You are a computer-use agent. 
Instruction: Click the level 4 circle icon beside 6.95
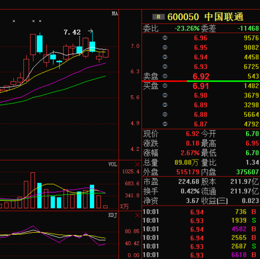(x=165, y=47)
